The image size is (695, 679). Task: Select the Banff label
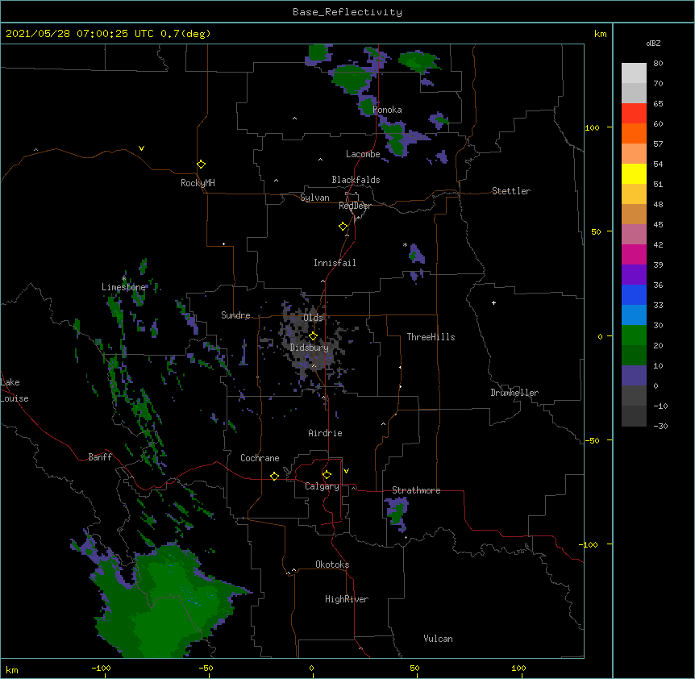click(x=100, y=457)
